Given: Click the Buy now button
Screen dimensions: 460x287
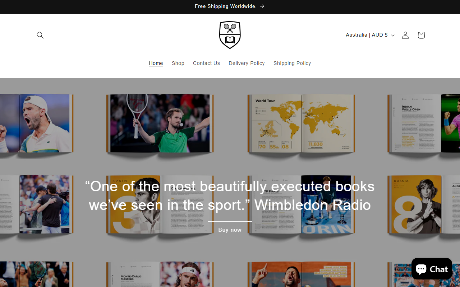Looking at the screenshot, I should 230,230.
